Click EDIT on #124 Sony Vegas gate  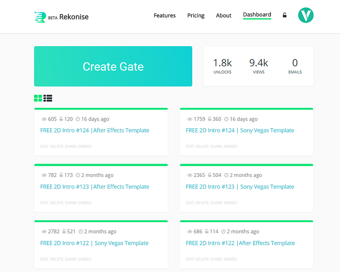[190, 146]
